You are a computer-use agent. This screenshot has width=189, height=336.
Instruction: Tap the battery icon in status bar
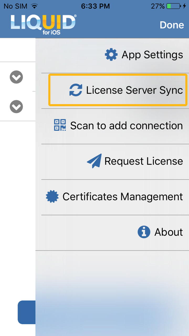click(x=173, y=6)
